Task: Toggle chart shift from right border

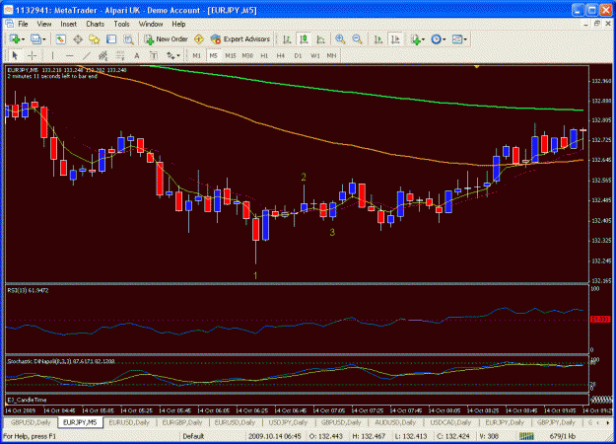Action: (x=395, y=38)
